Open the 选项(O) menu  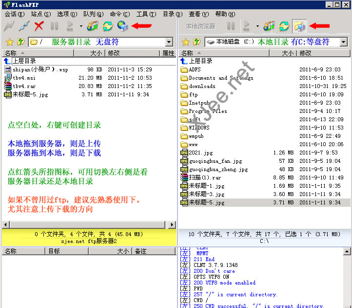click(x=67, y=14)
